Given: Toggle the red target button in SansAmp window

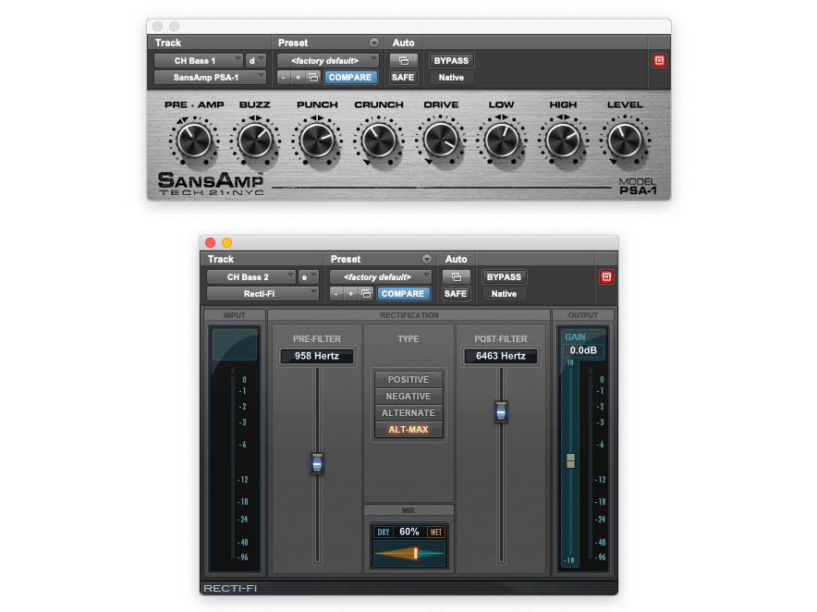Looking at the screenshot, I should click(x=659, y=60).
